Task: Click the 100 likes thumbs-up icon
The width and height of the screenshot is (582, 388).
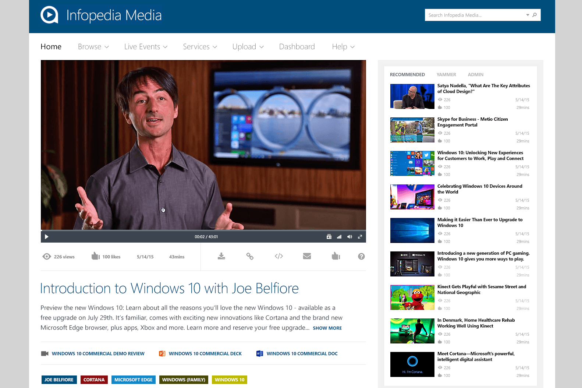Action: point(96,256)
